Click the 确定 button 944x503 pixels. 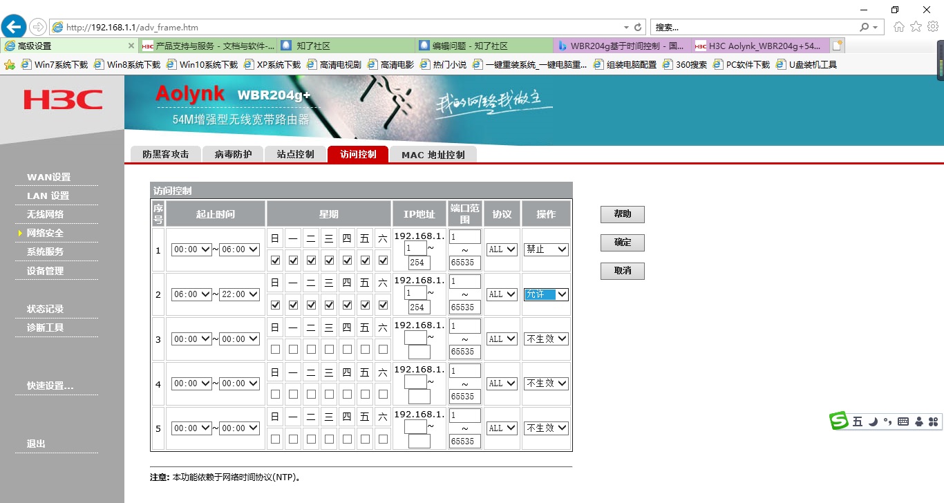tap(623, 243)
